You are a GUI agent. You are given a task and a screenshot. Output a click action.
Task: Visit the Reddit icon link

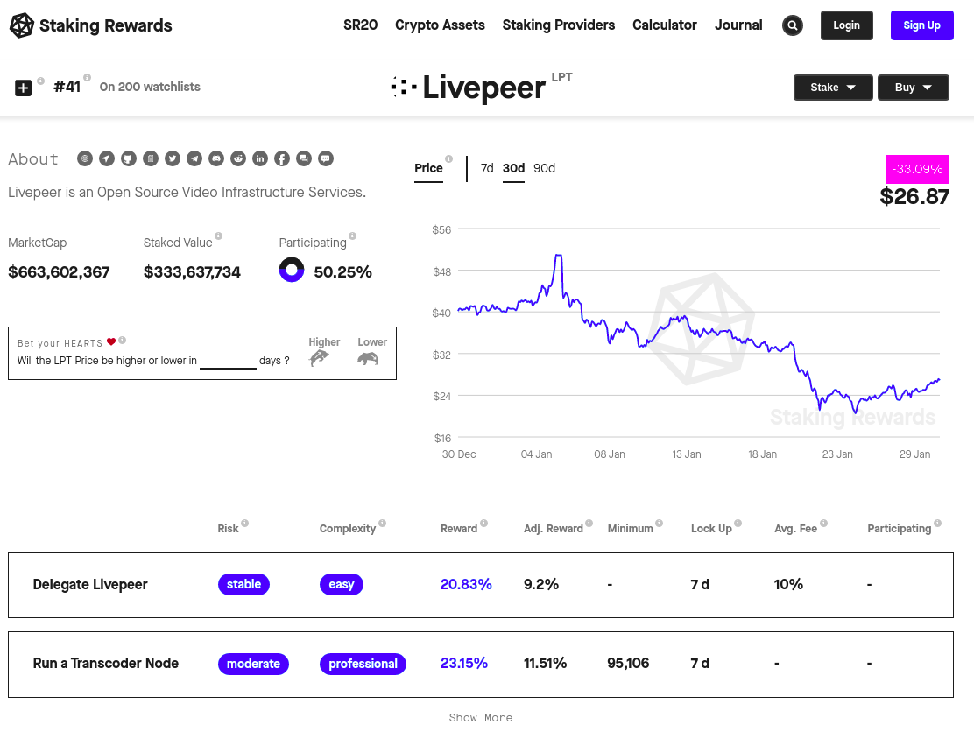[x=238, y=159]
